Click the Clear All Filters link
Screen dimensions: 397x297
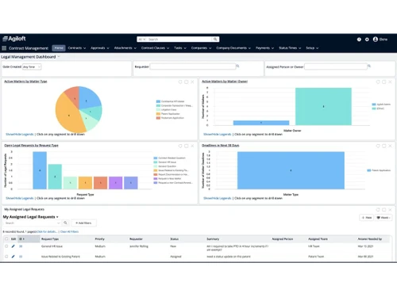(69, 231)
